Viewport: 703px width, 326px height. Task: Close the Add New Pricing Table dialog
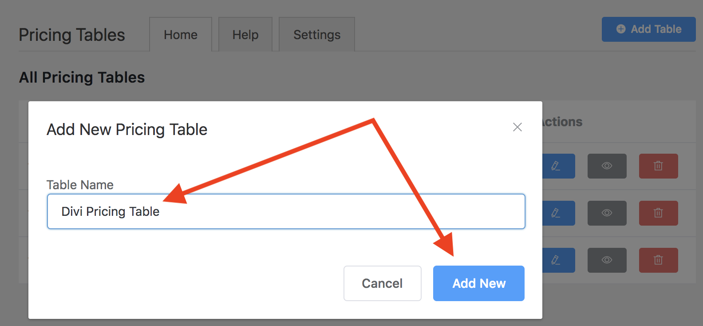tap(517, 127)
